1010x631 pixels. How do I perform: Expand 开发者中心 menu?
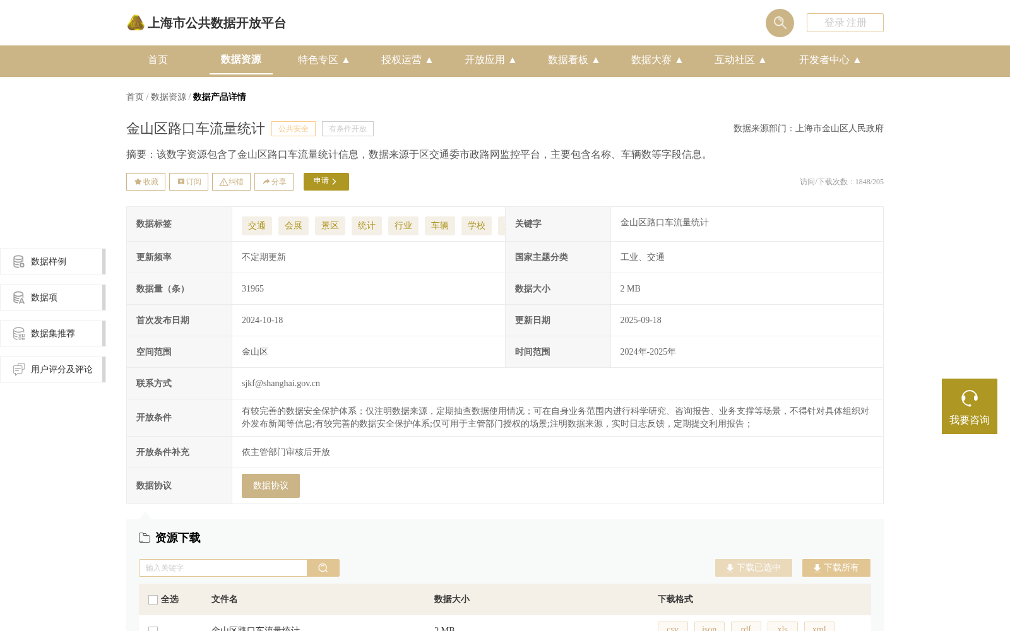coord(830,60)
